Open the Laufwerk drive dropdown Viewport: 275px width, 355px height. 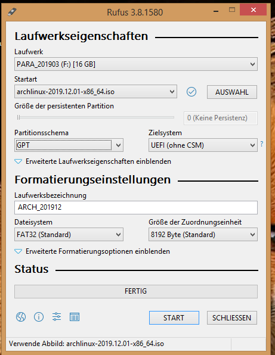click(x=136, y=64)
